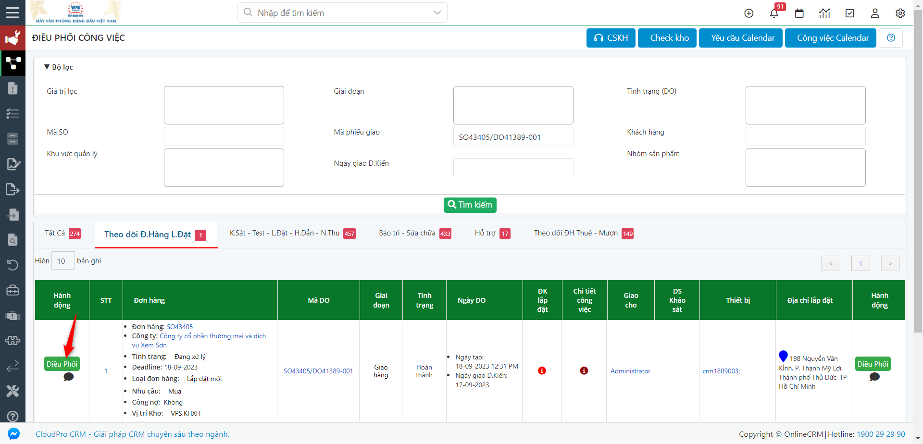Click the Ngày giao D.Kiến date field

(513, 168)
